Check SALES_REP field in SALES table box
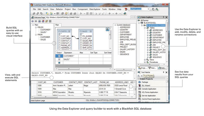Image resolution: width=204 pixels, height=116 pixels. click(x=81, y=41)
